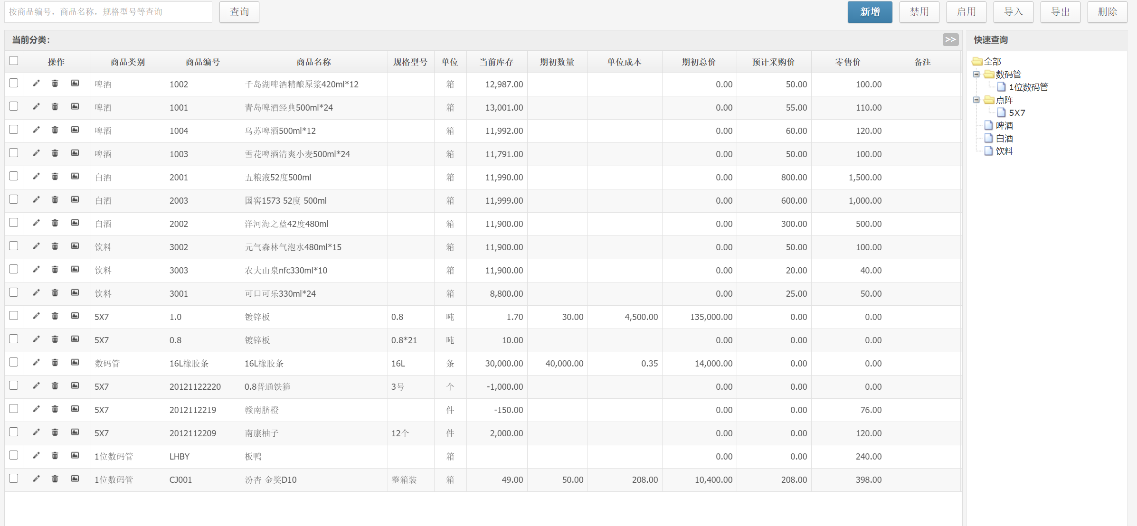Open image for product 2003
Viewport: 1137px width, 526px height.
[x=75, y=200]
